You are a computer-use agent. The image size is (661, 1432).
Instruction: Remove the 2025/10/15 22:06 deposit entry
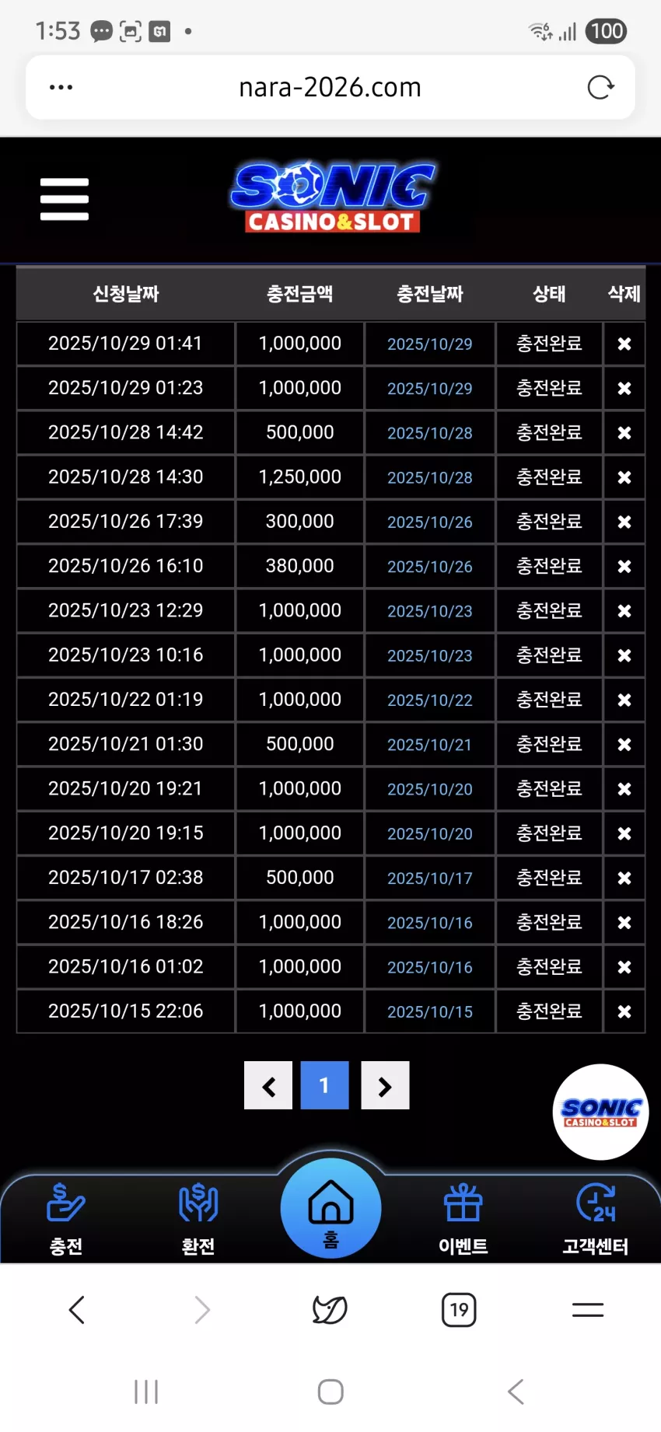click(x=624, y=1011)
